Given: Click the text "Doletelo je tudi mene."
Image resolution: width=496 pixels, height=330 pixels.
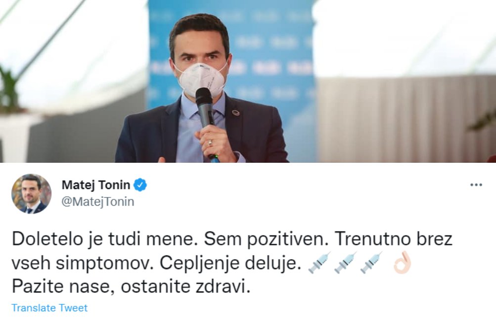Looking at the screenshot, I should click(103, 239).
